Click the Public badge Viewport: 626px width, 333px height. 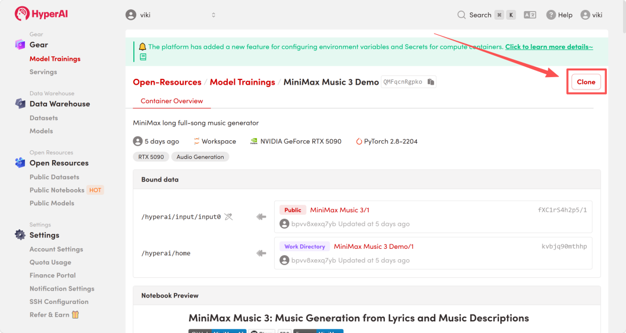click(x=293, y=210)
